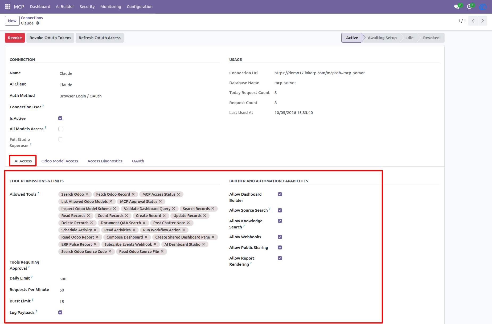Toggle Allow Source Search checkbox
Viewport: 492px width, 324px height.
[x=280, y=210]
